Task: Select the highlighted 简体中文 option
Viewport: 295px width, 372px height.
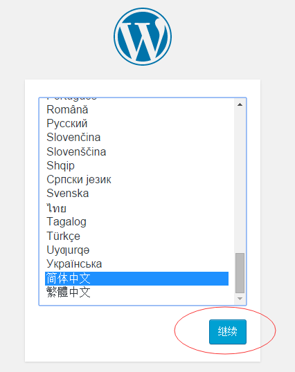Action: [136, 279]
